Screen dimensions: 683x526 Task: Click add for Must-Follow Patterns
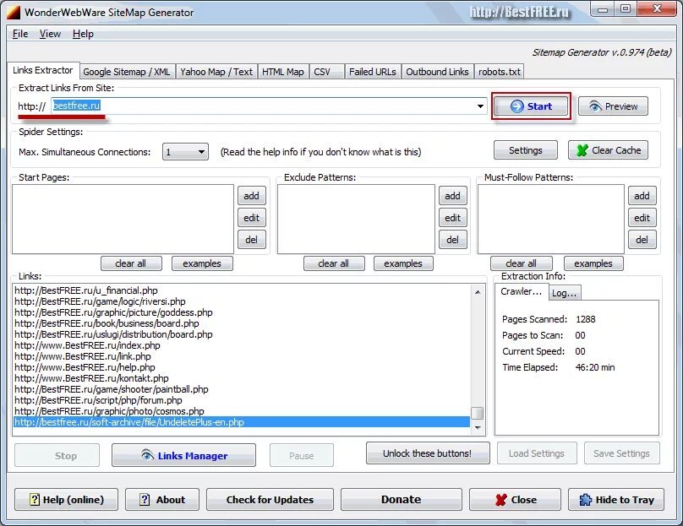tap(642, 196)
